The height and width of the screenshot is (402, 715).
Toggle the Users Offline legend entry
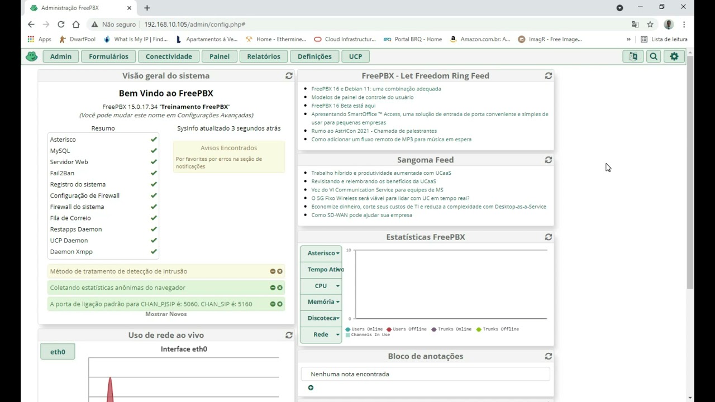pos(406,329)
